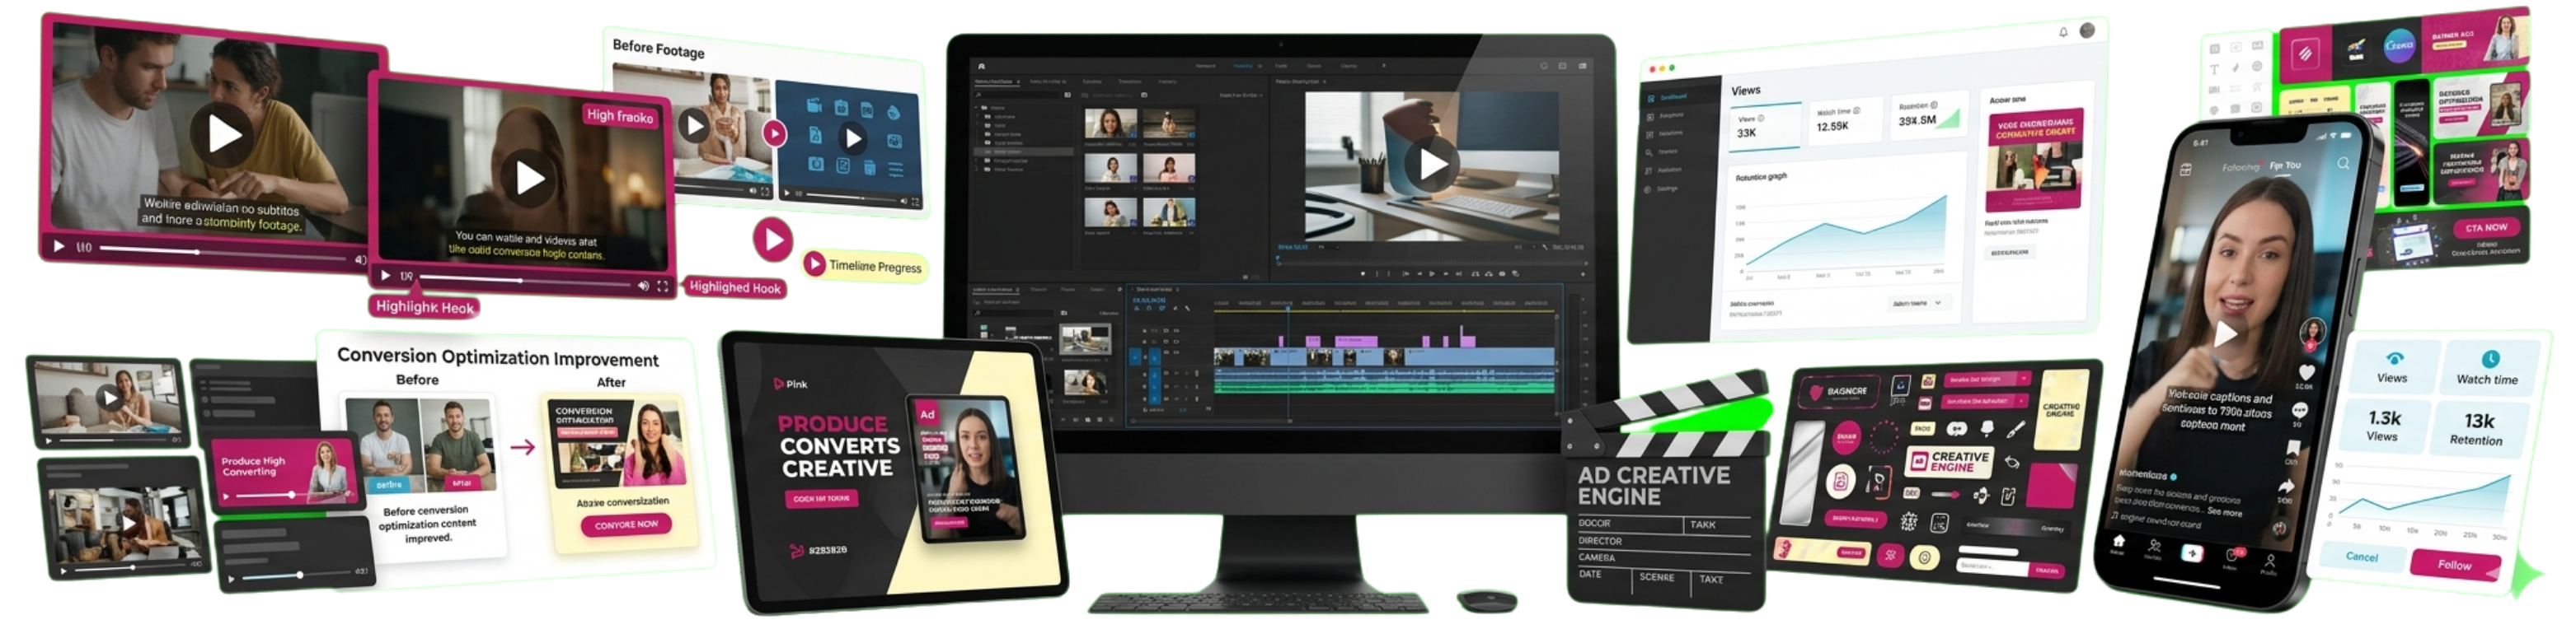The image size is (2576, 643).
Task: Play the couple video with its large center button
Action: click(x=223, y=134)
